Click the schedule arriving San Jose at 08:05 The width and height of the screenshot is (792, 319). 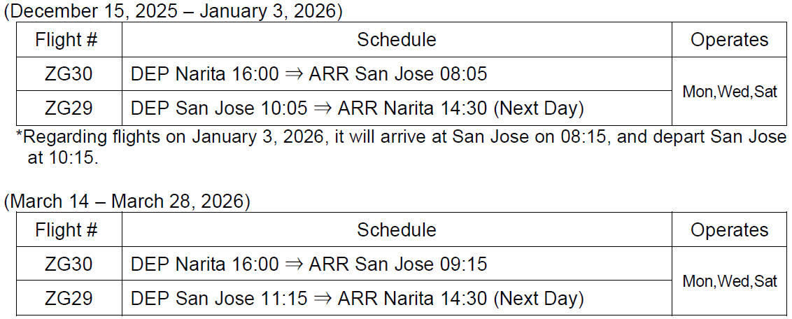click(x=309, y=74)
